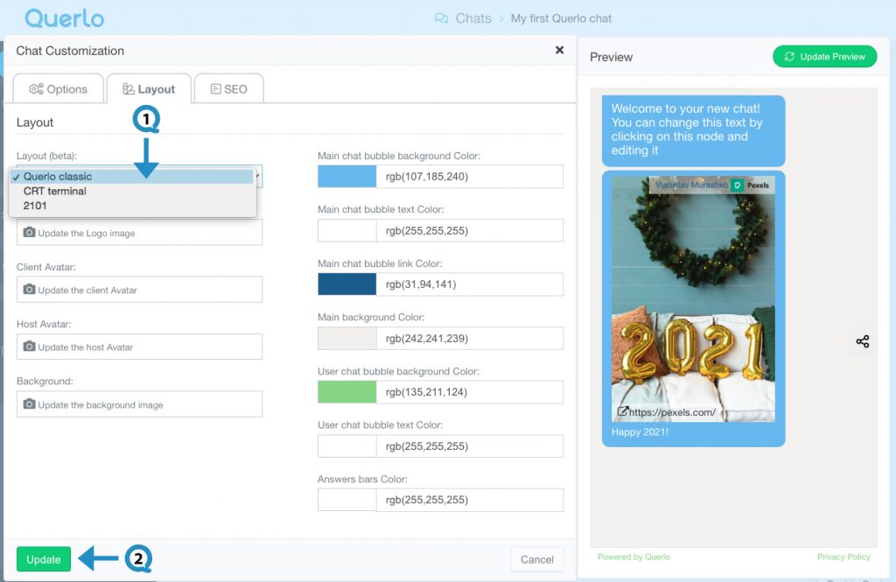
Task: Click Update the background image field
Action: pos(139,404)
